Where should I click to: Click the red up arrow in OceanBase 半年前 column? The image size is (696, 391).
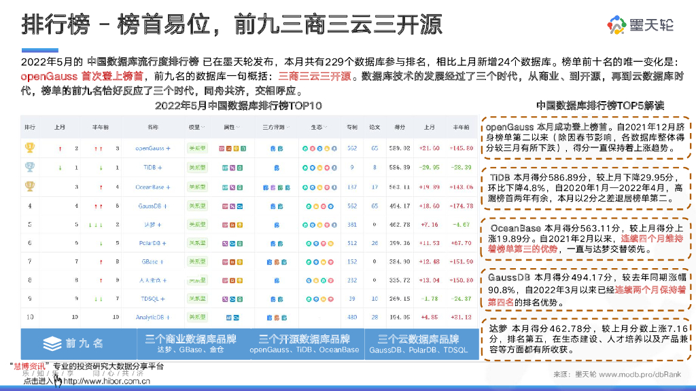pos(101,187)
